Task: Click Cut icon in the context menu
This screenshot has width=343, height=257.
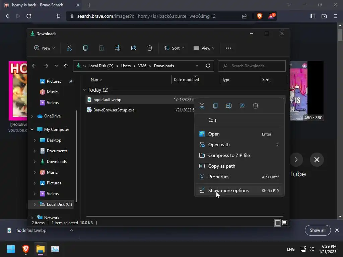Action: (202, 106)
